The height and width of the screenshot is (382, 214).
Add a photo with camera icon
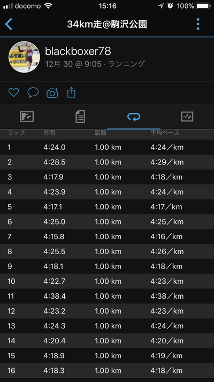click(x=52, y=93)
